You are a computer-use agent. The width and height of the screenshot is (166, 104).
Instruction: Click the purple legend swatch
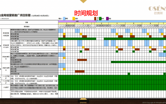click(107, 18)
